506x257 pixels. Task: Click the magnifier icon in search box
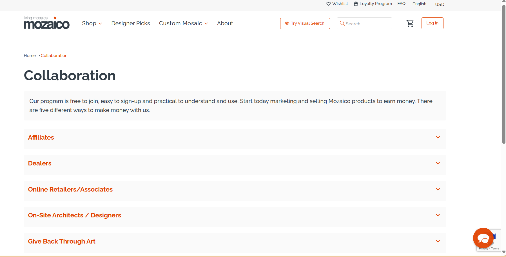tap(342, 23)
